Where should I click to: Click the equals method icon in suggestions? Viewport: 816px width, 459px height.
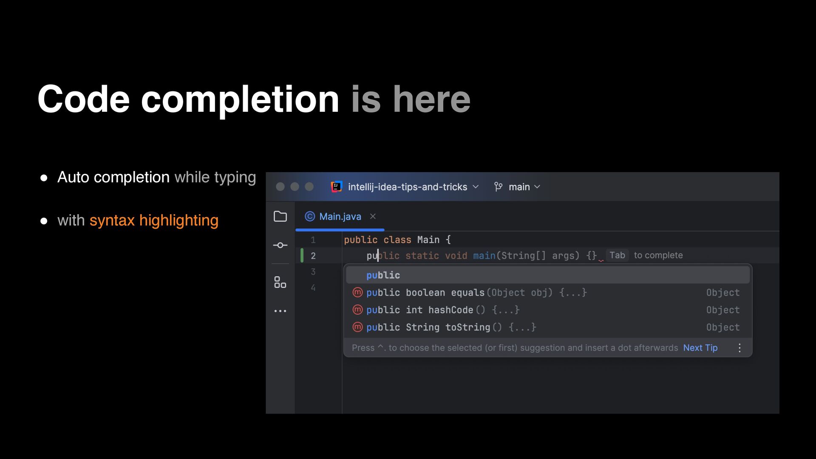[357, 292]
